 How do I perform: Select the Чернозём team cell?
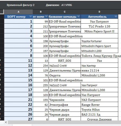click(65, 100)
